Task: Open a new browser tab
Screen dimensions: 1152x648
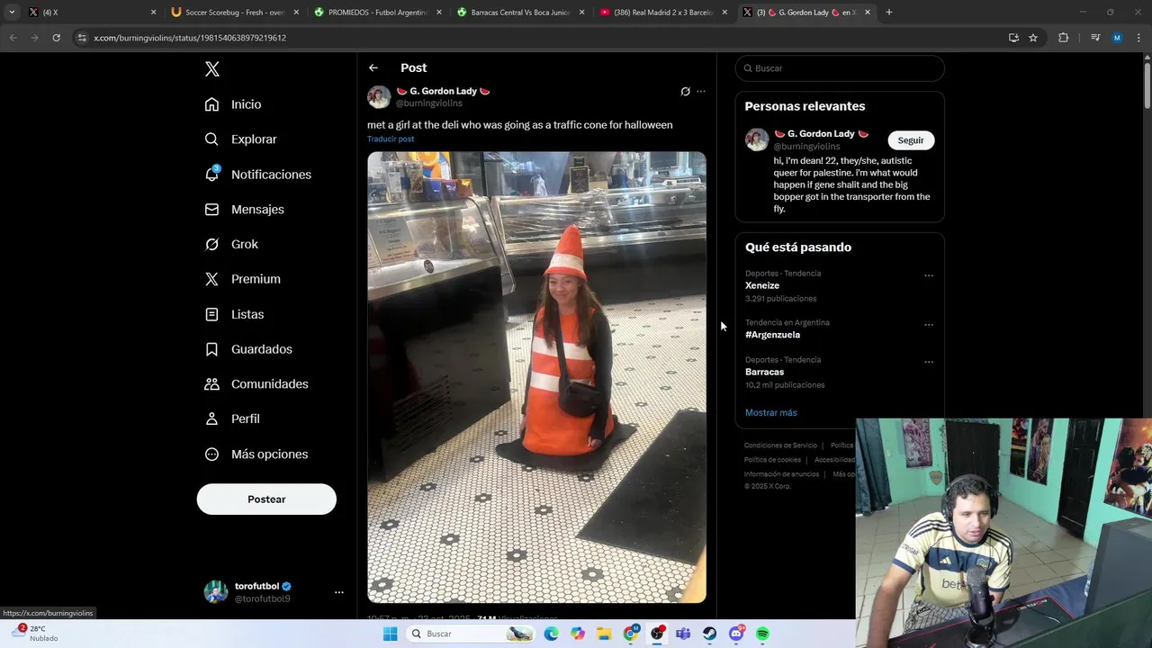Action: 889,13
